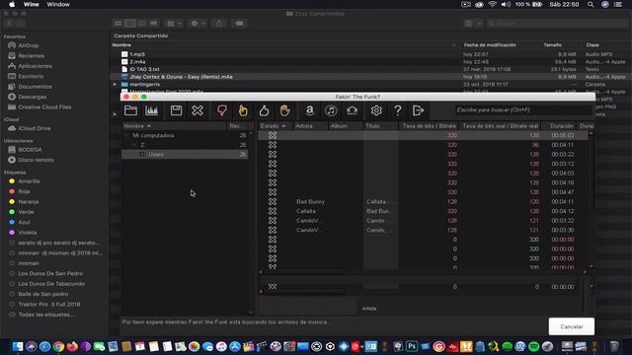Viewport: 632px width, 355px height.
Task: Focus the 'Escribe para buscar' search field
Action: tap(523, 109)
